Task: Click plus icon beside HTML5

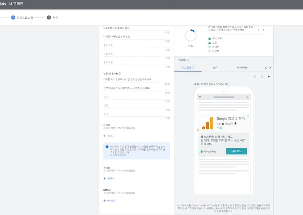Action: pos(105,201)
